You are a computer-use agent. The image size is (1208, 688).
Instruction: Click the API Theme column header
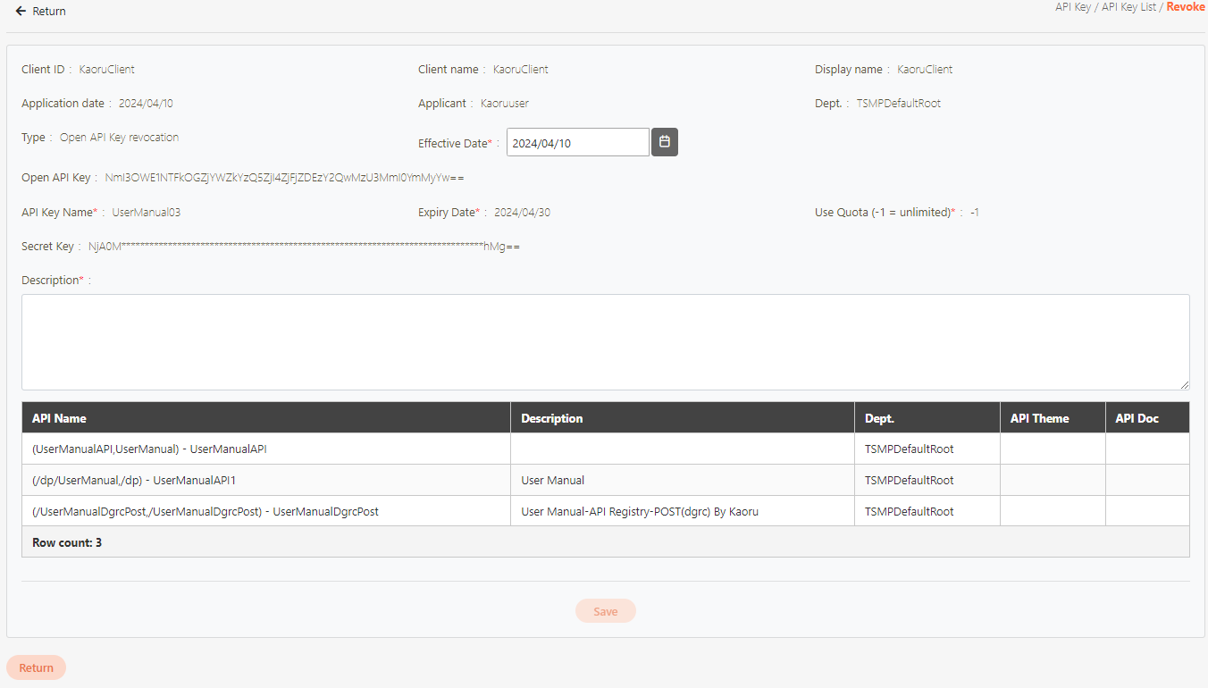(1039, 418)
